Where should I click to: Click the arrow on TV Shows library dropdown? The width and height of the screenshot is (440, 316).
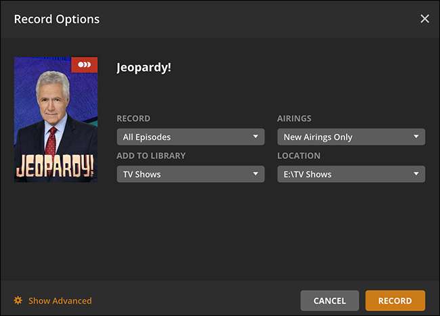pyautogui.click(x=255, y=174)
